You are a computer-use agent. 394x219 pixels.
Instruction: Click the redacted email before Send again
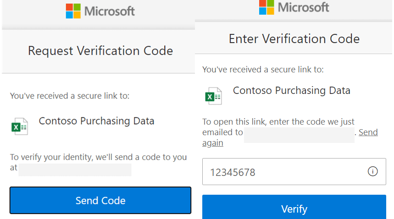299,135
